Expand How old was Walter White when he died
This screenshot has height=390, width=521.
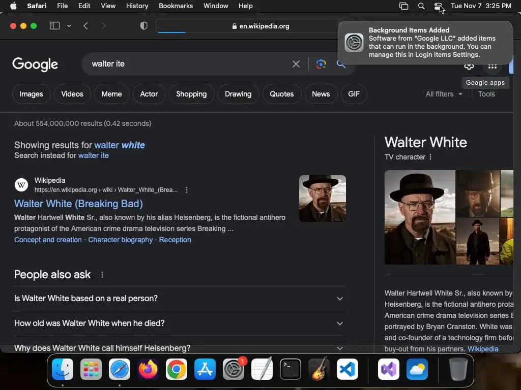(180, 323)
